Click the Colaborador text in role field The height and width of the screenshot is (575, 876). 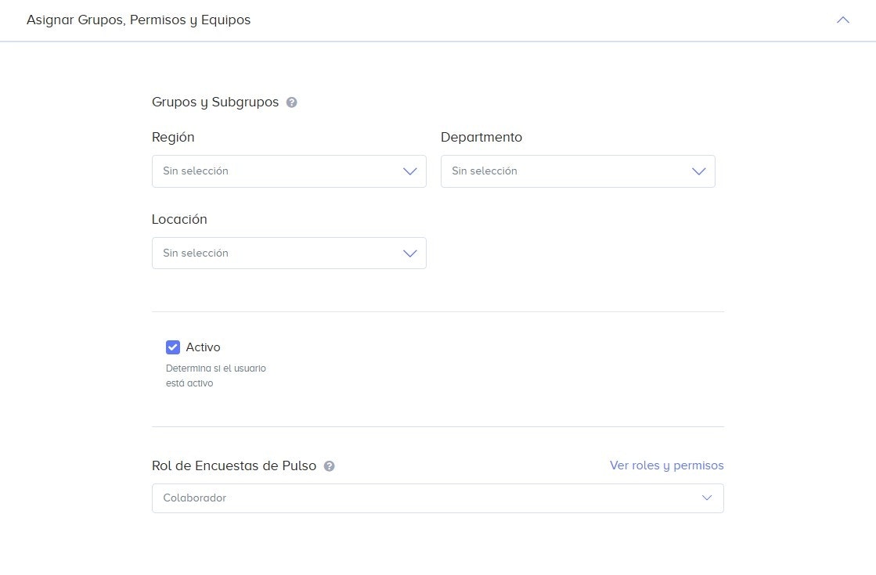click(x=194, y=498)
